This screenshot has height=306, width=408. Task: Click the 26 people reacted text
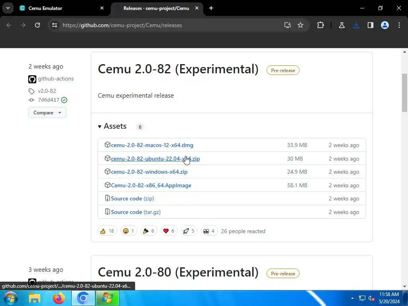coord(243,231)
